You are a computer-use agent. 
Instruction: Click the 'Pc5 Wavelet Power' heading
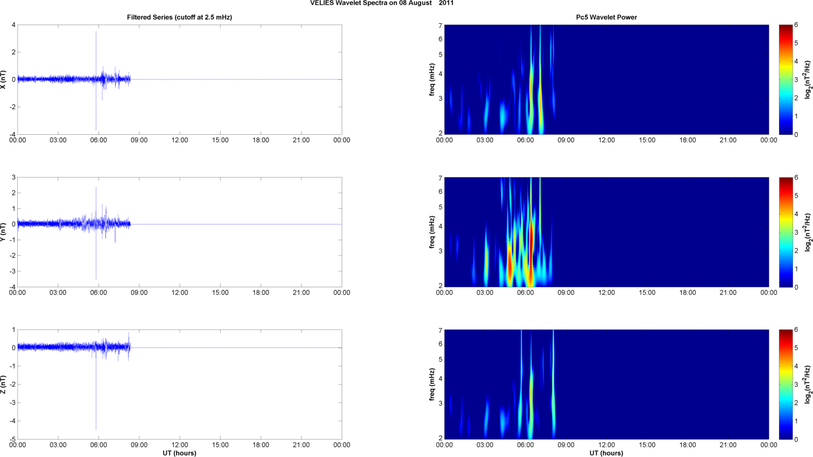coord(606,17)
